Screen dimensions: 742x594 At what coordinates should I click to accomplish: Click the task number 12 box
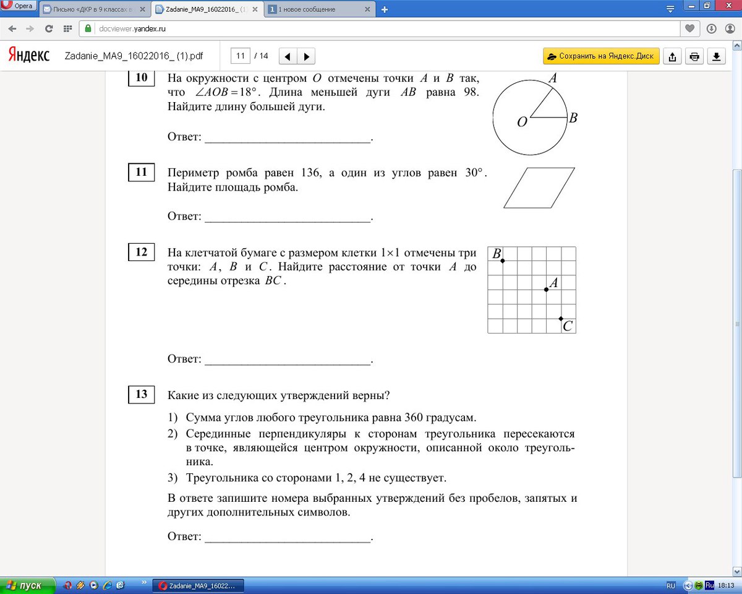click(142, 252)
